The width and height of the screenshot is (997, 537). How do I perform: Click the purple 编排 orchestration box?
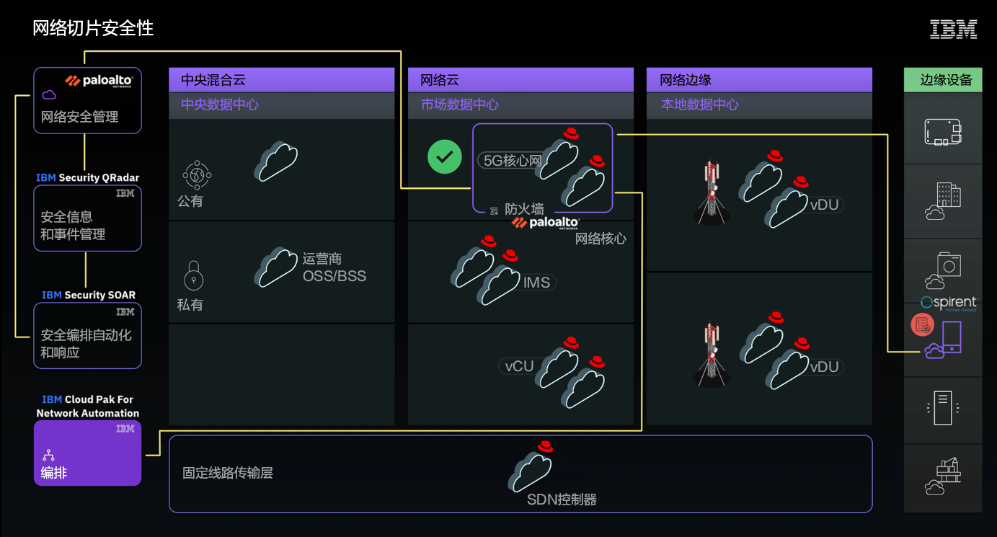point(88,453)
